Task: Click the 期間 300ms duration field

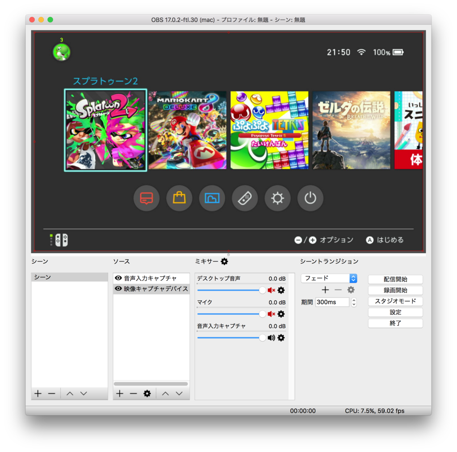Action: pos(332,302)
